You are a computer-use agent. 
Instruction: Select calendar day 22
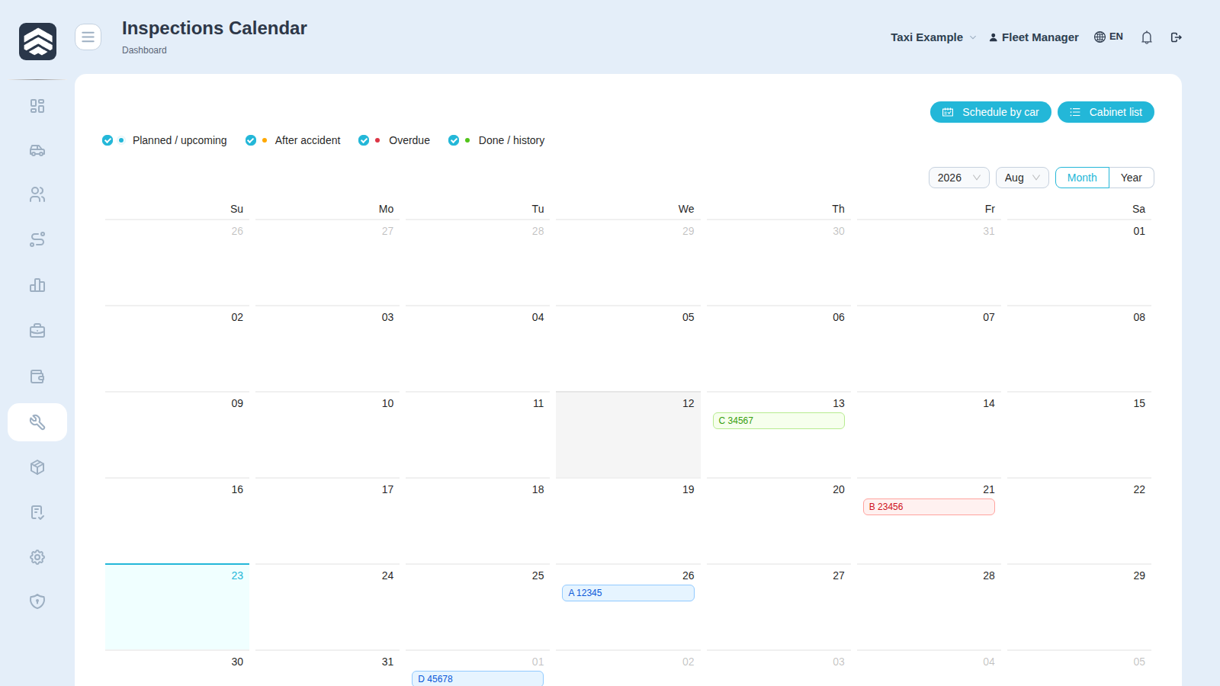pyautogui.click(x=1079, y=521)
